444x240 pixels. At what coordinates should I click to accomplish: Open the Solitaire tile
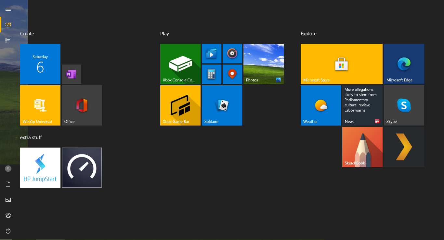click(222, 105)
